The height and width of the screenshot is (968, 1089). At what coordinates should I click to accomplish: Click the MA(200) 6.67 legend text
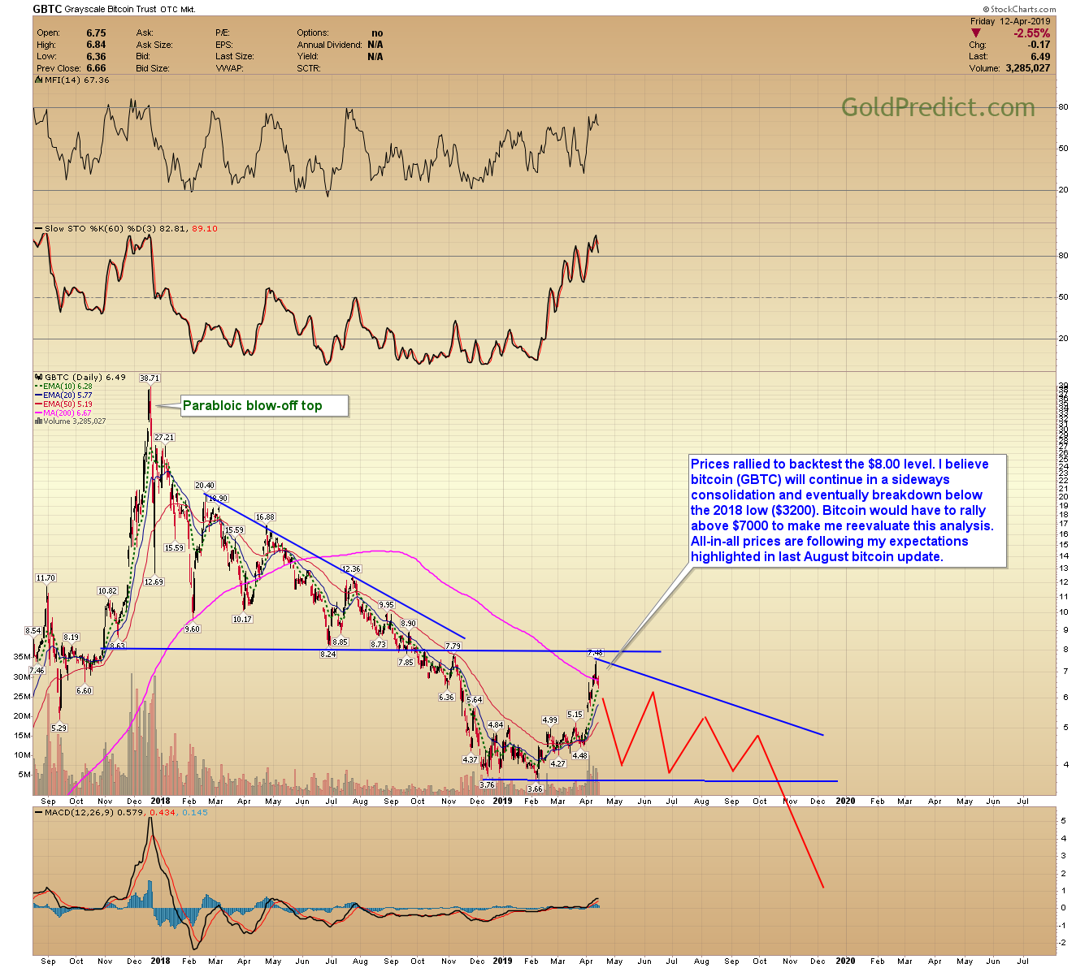coord(67,413)
